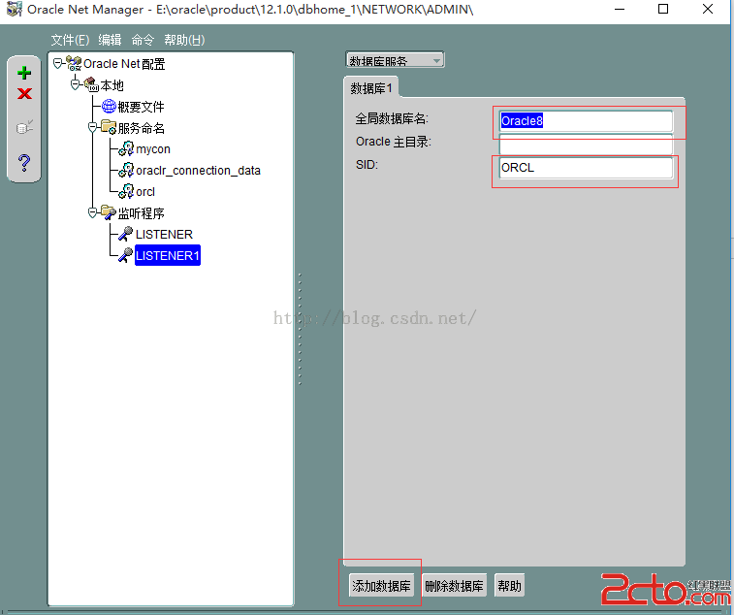Click the Oracle Net Manager title bar icon
The height and width of the screenshot is (615, 734).
click(14, 9)
